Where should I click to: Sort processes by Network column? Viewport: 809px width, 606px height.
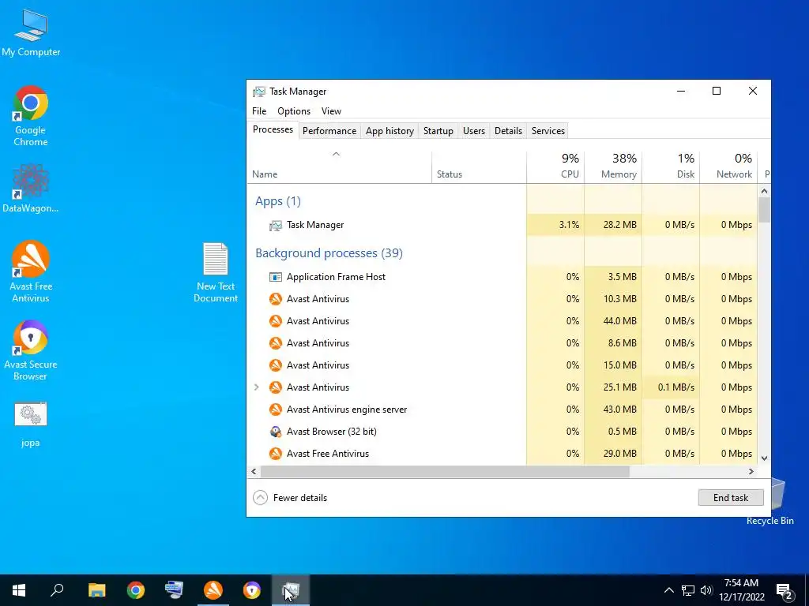[x=728, y=167]
